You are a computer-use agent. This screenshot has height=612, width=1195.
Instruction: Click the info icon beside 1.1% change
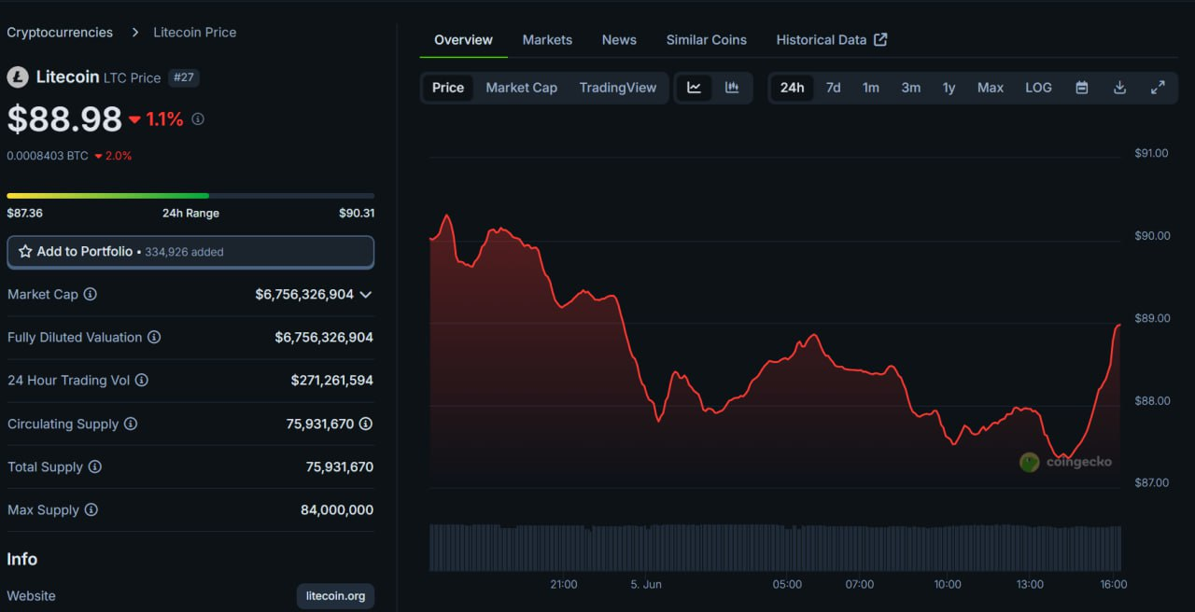coord(198,119)
